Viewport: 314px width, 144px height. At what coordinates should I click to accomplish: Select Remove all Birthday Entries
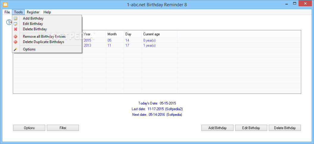(x=47, y=37)
